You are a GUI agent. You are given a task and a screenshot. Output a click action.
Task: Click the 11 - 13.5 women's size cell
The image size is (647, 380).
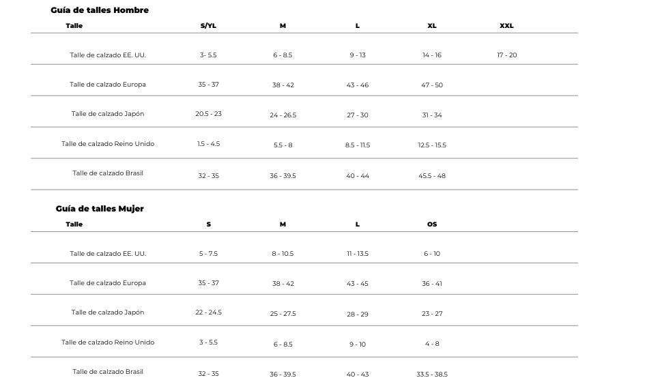pos(358,254)
